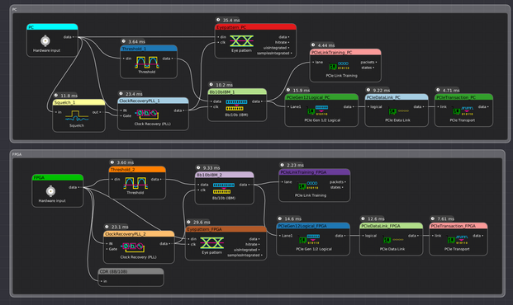
Task: Click the Gate input port of ClockRecoveryPLL_1
Action: pyautogui.click(x=126, y=115)
